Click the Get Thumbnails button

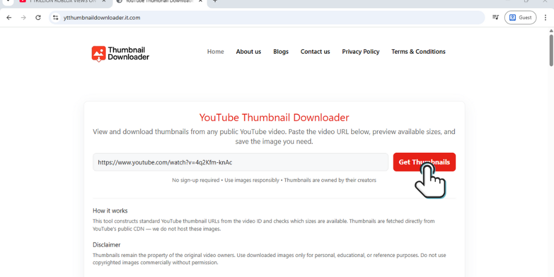point(424,162)
